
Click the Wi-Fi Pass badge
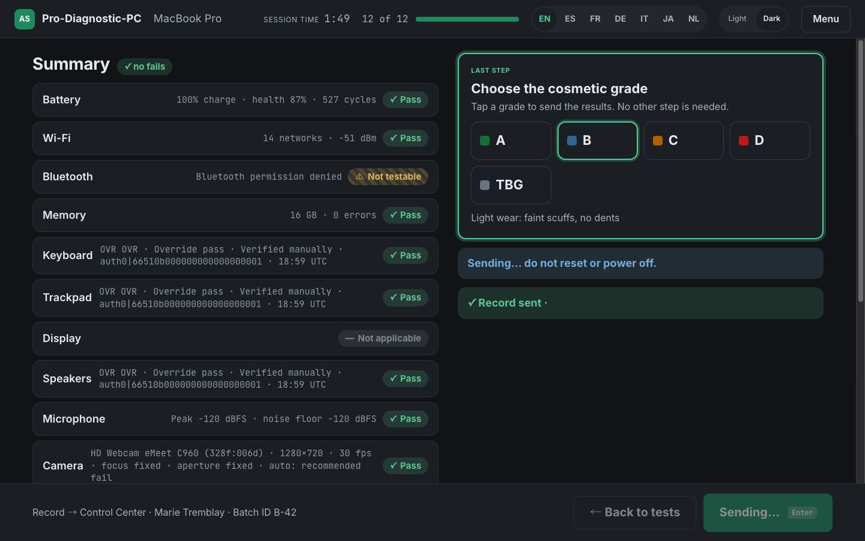coord(405,138)
